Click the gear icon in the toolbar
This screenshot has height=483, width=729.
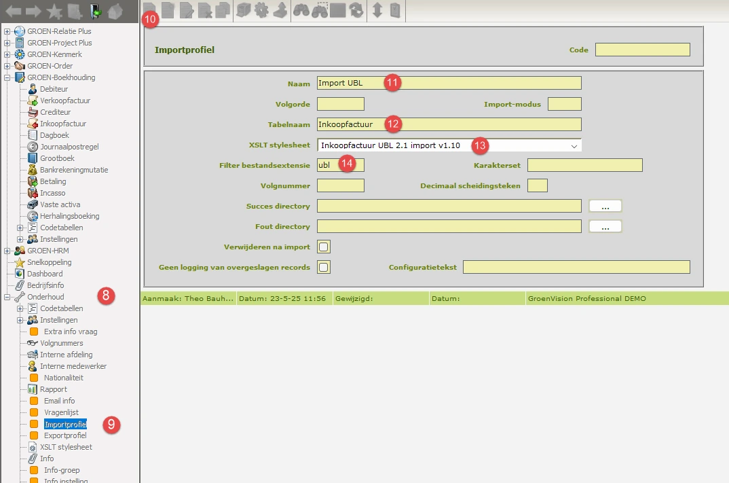click(x=261, y=12)
